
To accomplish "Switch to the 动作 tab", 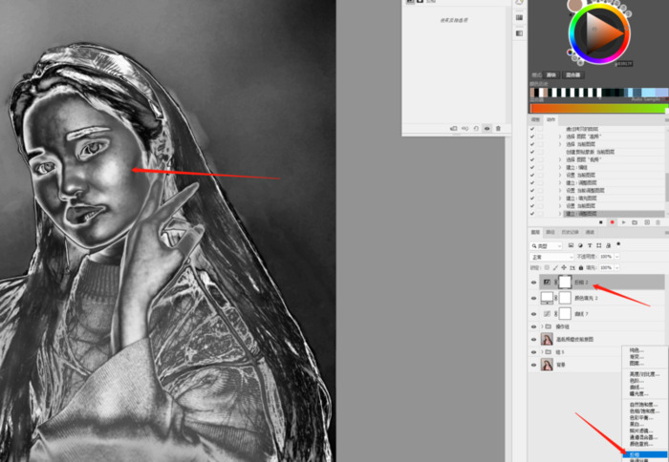I will (x=550, y=120).
